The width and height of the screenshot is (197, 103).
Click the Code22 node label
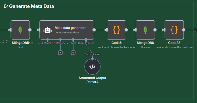tap(174, 43)
